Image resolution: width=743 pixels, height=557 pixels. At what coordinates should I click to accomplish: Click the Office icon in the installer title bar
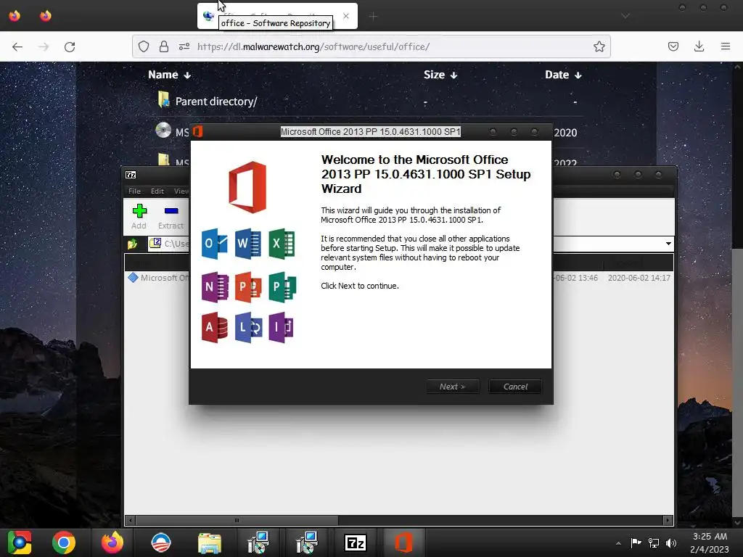[197, 131]
